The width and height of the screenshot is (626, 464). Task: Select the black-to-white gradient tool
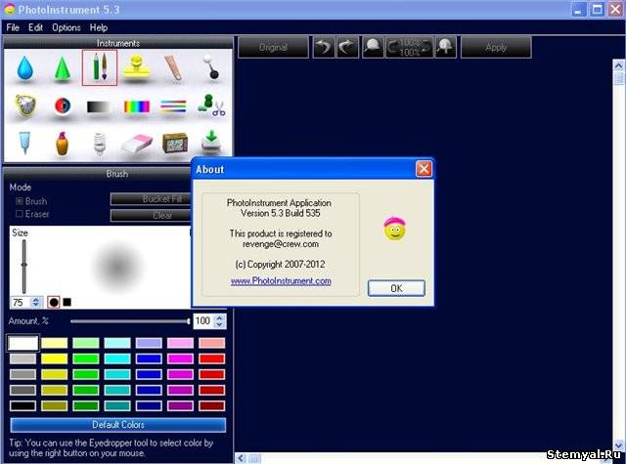99,106
